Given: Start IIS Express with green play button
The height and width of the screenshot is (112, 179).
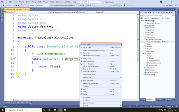Looking at the screenshot, I should coord(50,5).
